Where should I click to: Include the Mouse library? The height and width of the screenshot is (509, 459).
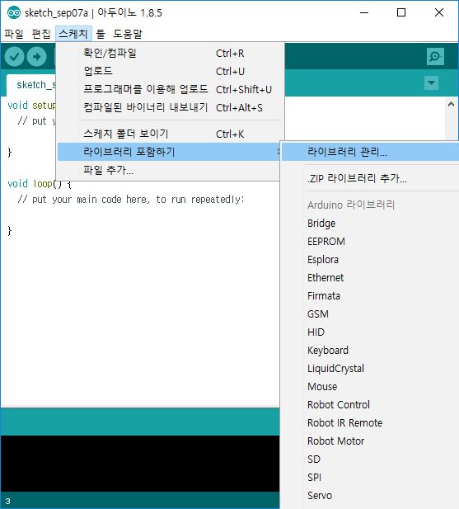(370, 387)
